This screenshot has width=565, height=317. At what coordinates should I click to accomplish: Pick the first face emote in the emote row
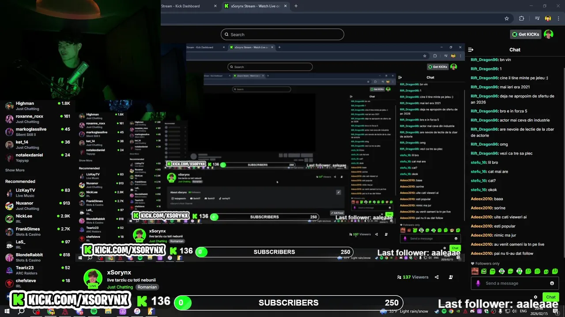[475, 271]
